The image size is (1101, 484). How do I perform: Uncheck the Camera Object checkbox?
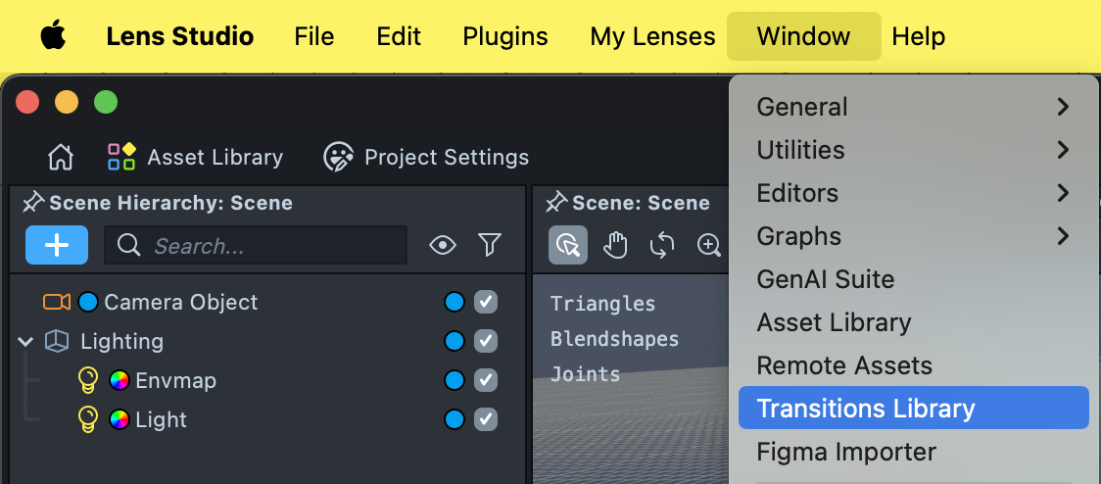tap(486, 302)
